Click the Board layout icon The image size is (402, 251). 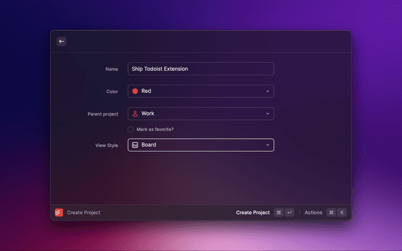[135, 145]
